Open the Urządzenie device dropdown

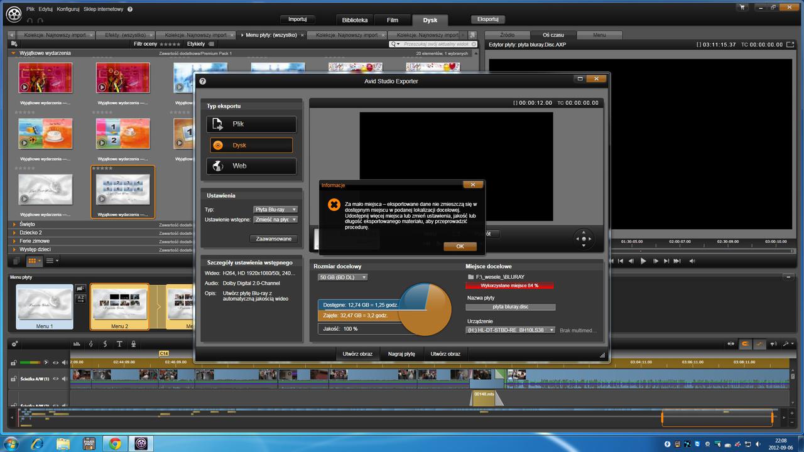click(511, 330)
